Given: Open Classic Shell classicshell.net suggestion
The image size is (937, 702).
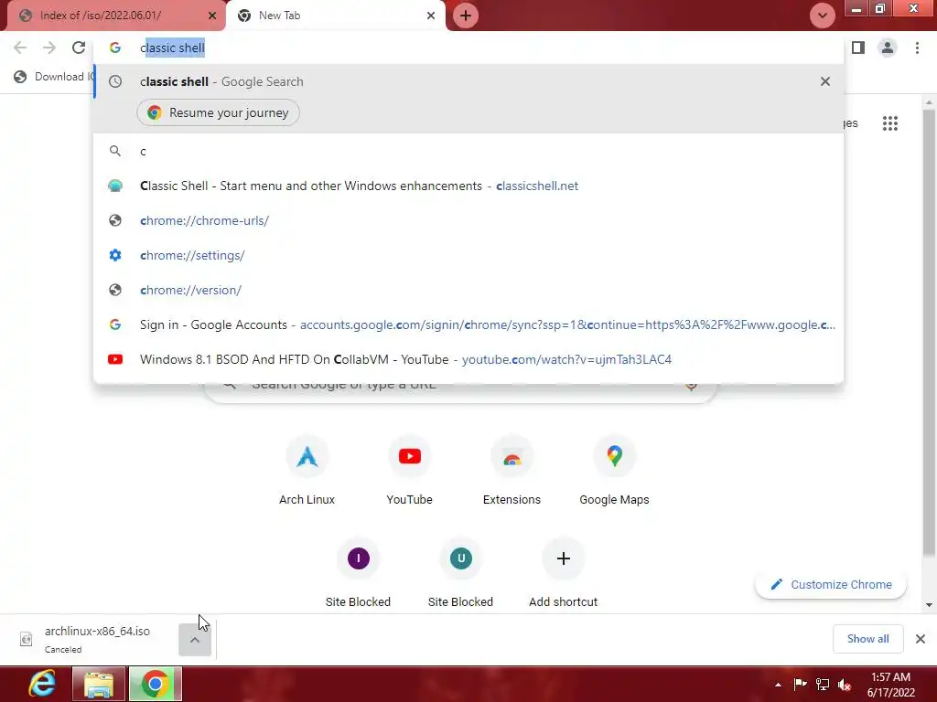Looking at the screenshot, I should (x=468, y=186).
